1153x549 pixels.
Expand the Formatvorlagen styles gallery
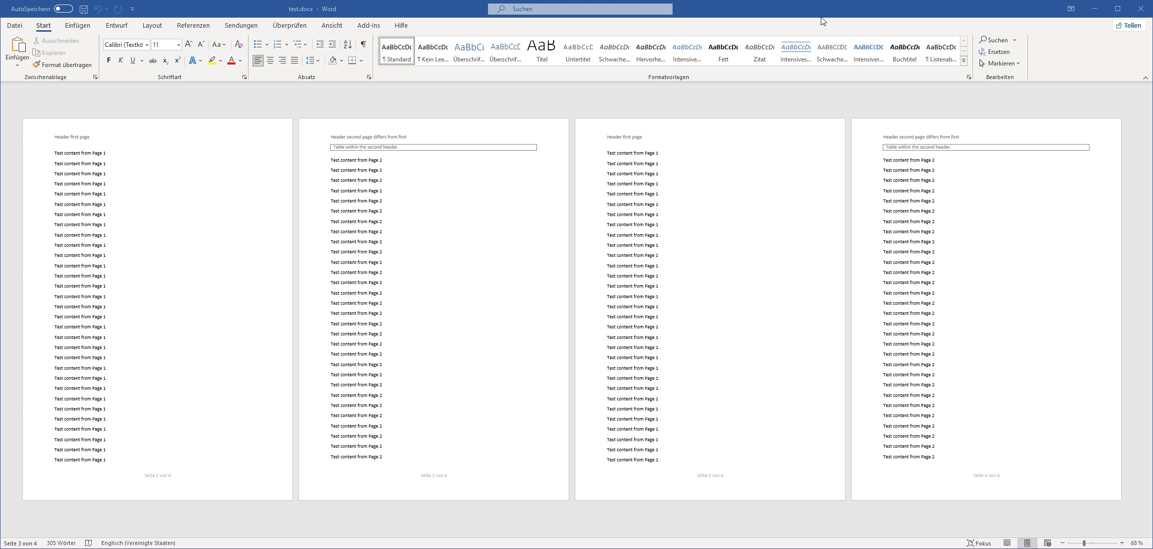point(963,60)
